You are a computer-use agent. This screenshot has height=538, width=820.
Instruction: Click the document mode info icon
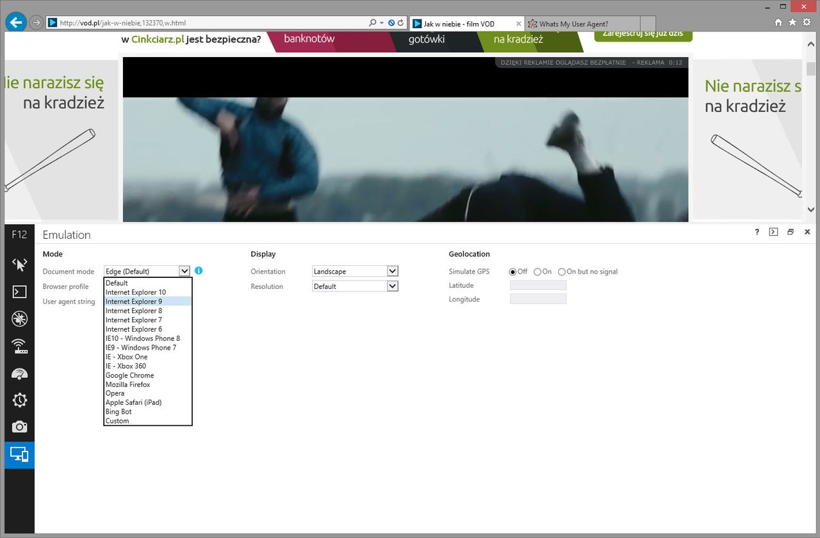coord(199,271)
